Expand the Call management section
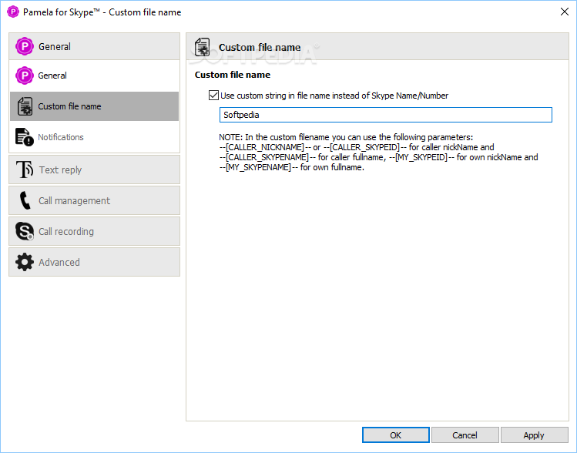This screenshot has height=453, width=577. pyautogui.click(x=95, y=200)
